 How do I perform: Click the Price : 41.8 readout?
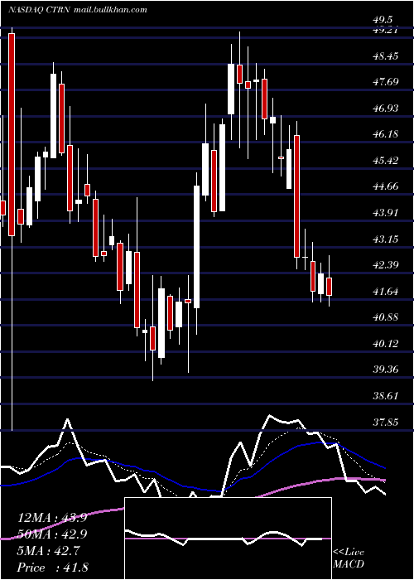click(52, 567)
